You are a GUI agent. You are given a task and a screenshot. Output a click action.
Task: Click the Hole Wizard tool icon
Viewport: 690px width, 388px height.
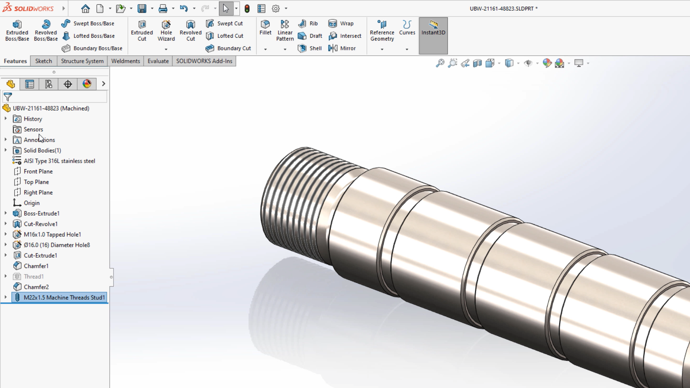(166, 24)
